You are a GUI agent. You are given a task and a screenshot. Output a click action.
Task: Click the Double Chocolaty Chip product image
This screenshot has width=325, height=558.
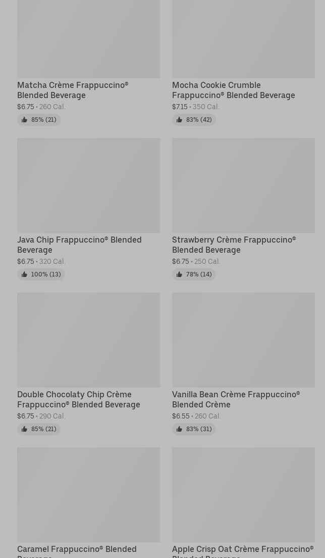(88, 340)
